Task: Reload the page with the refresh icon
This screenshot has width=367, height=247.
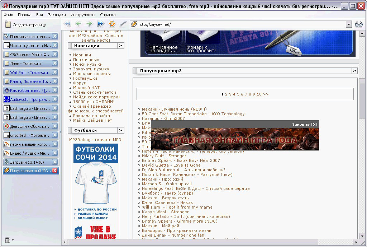Action: [112, 24]
